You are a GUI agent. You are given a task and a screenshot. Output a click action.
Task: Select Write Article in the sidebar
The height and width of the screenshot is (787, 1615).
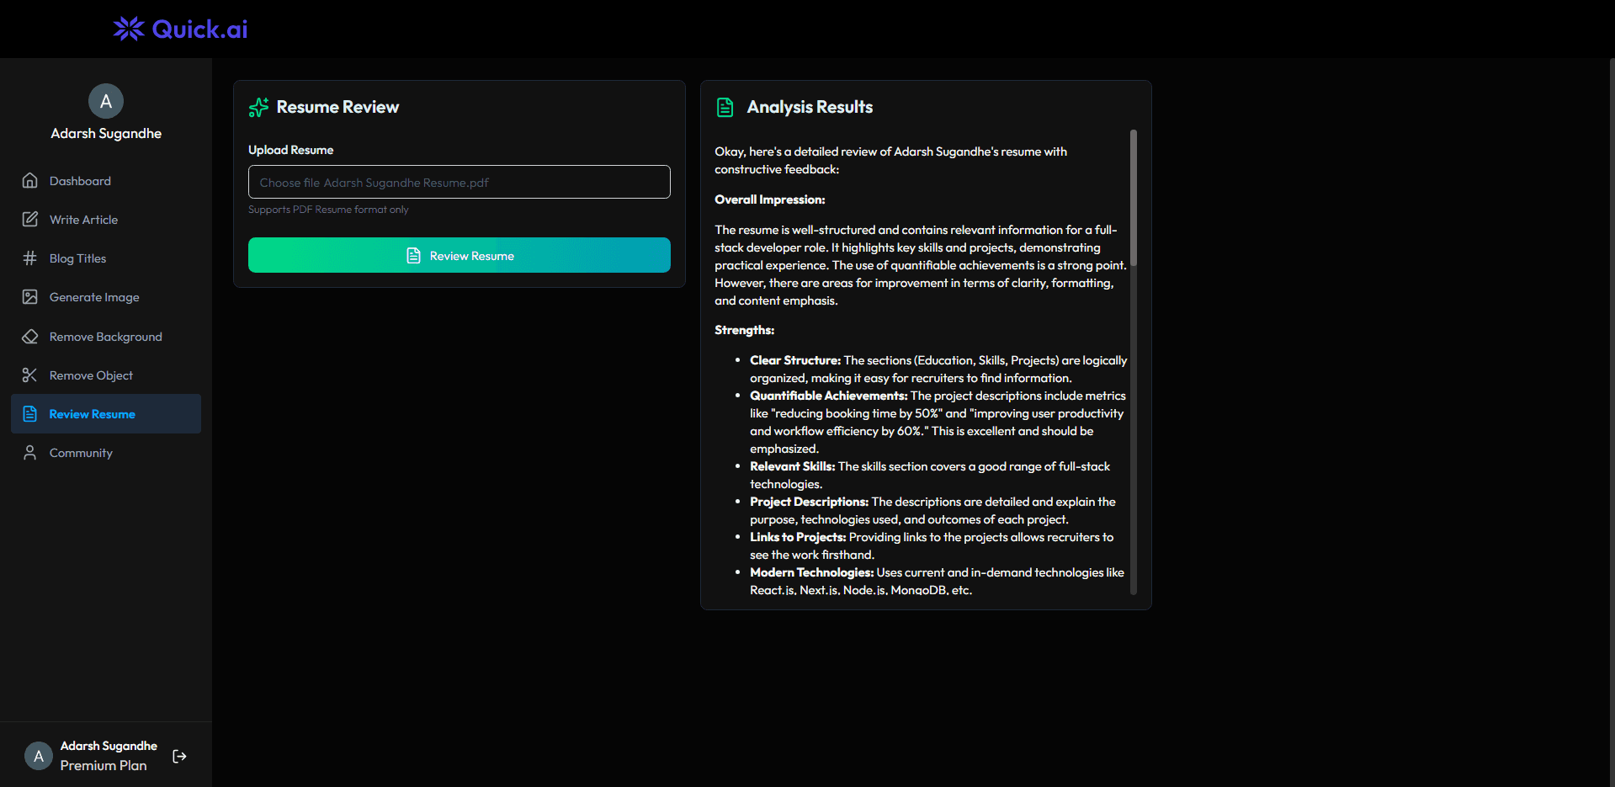click(83, 220)
